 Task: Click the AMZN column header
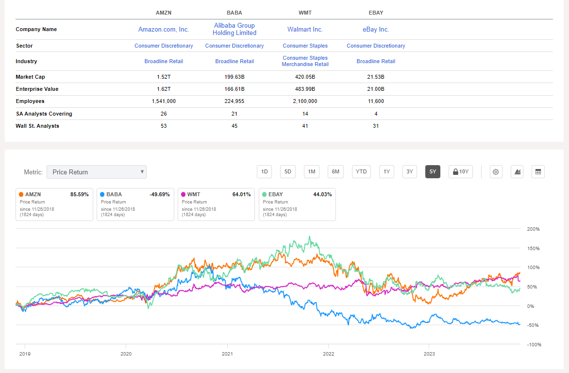click(x=164, y=13)
